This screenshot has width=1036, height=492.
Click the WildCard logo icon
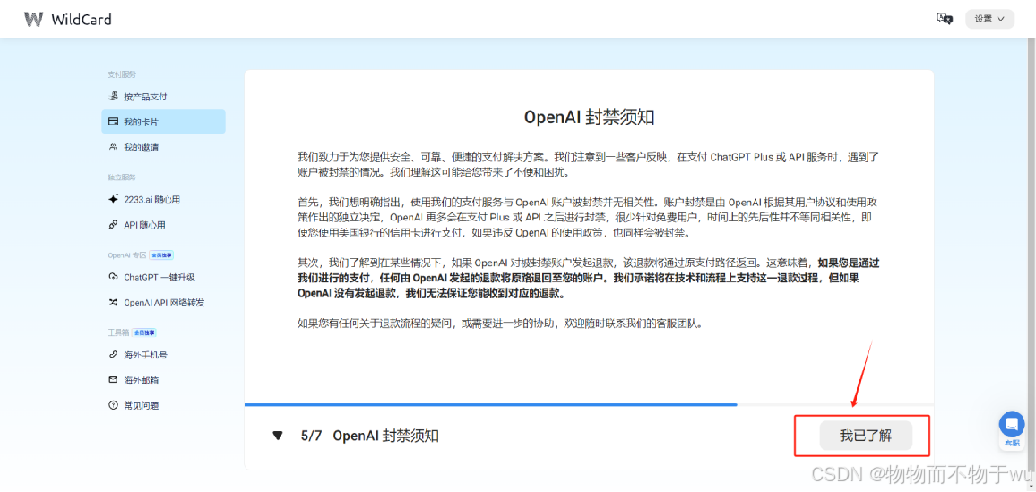click(x=34, y=19)
